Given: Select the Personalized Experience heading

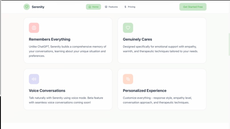Looking at the screenshot, I should [x=145, y=91].
